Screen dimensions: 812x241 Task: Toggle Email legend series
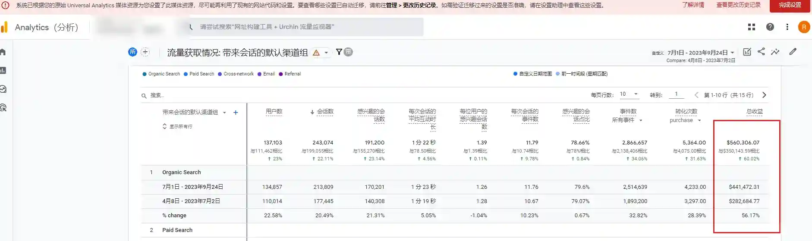(266, 74)
